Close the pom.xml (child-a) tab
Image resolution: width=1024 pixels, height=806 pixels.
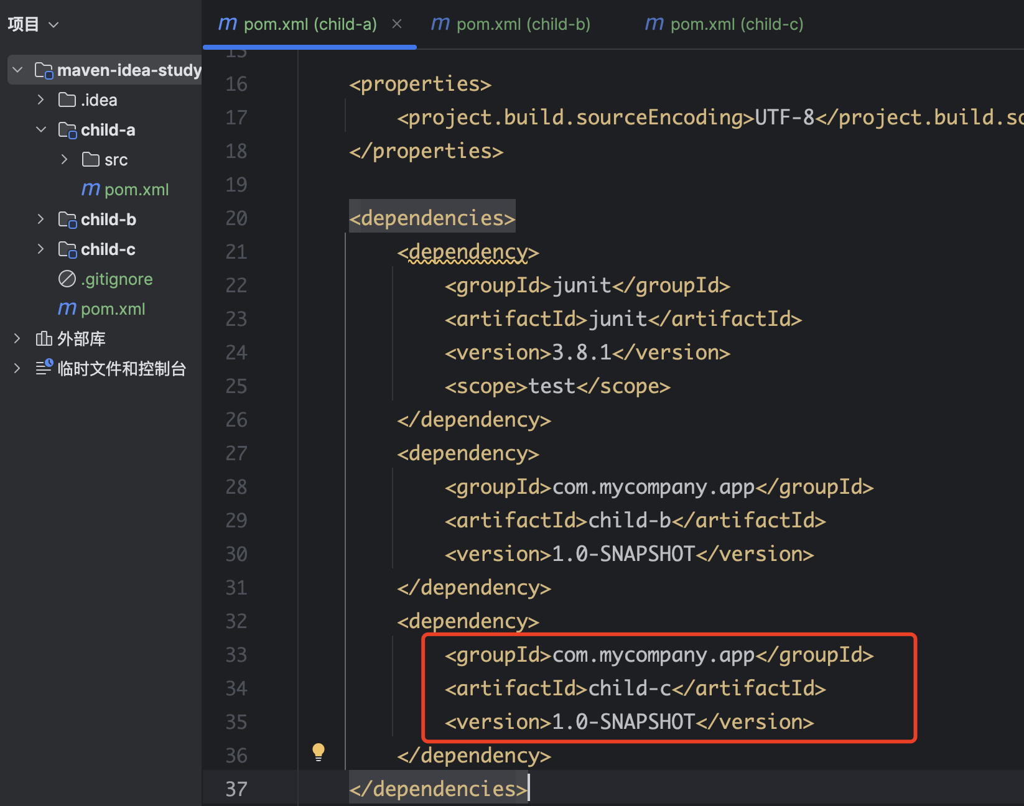(397, 24)
